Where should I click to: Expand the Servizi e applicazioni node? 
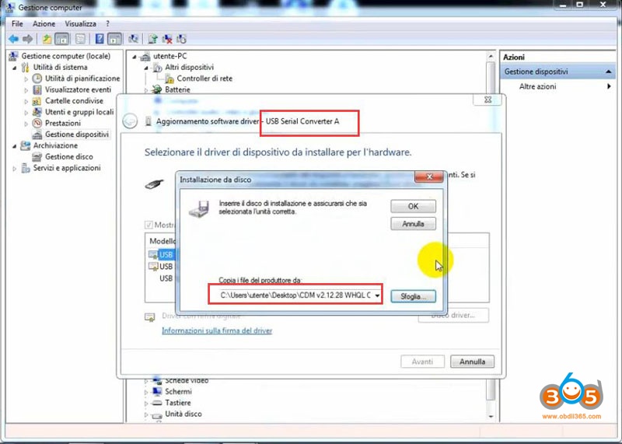[x=15, y=168]
